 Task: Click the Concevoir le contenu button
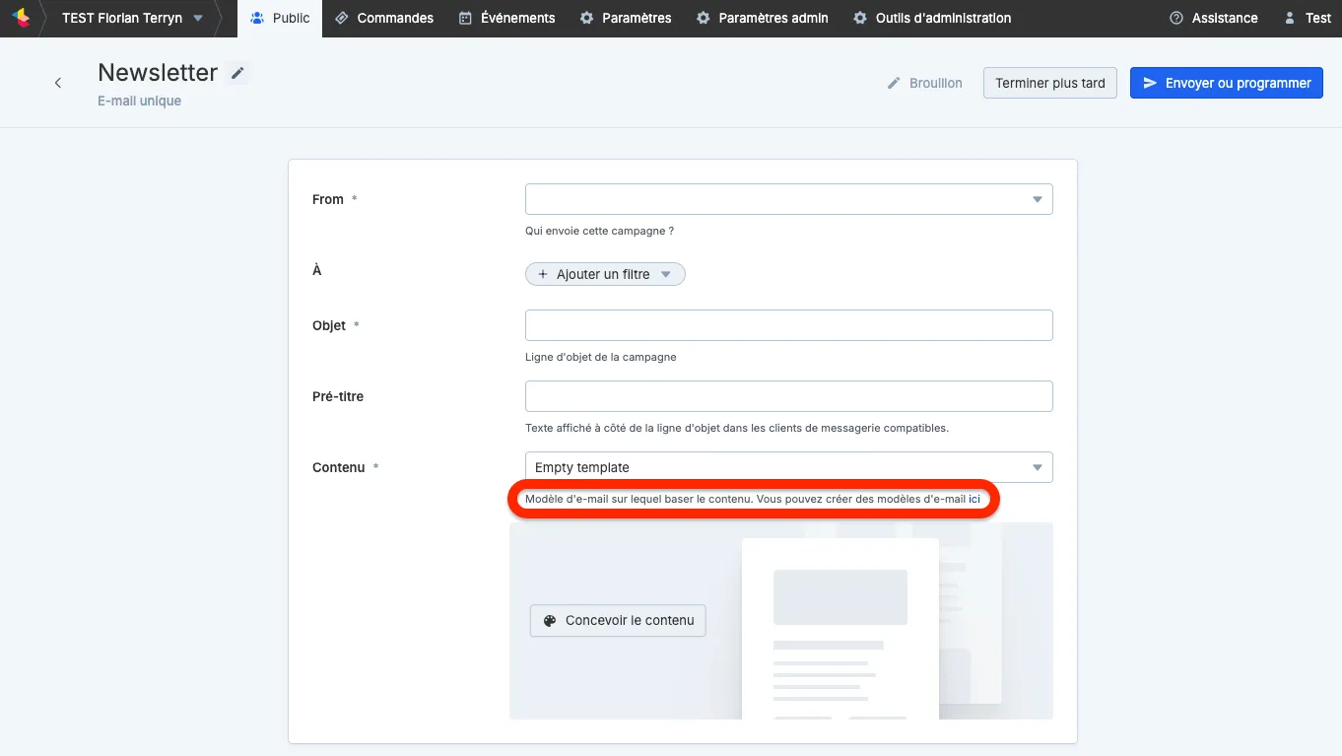[x=618, y=621]
